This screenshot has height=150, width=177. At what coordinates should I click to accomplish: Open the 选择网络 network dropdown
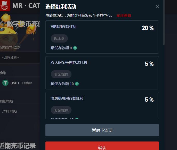tap(20, 111)
